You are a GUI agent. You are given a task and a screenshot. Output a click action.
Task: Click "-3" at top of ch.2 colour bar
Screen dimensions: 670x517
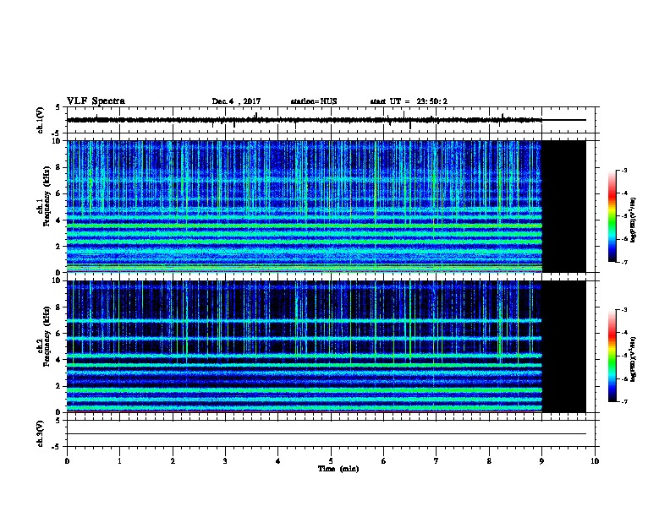click(624, 310)
